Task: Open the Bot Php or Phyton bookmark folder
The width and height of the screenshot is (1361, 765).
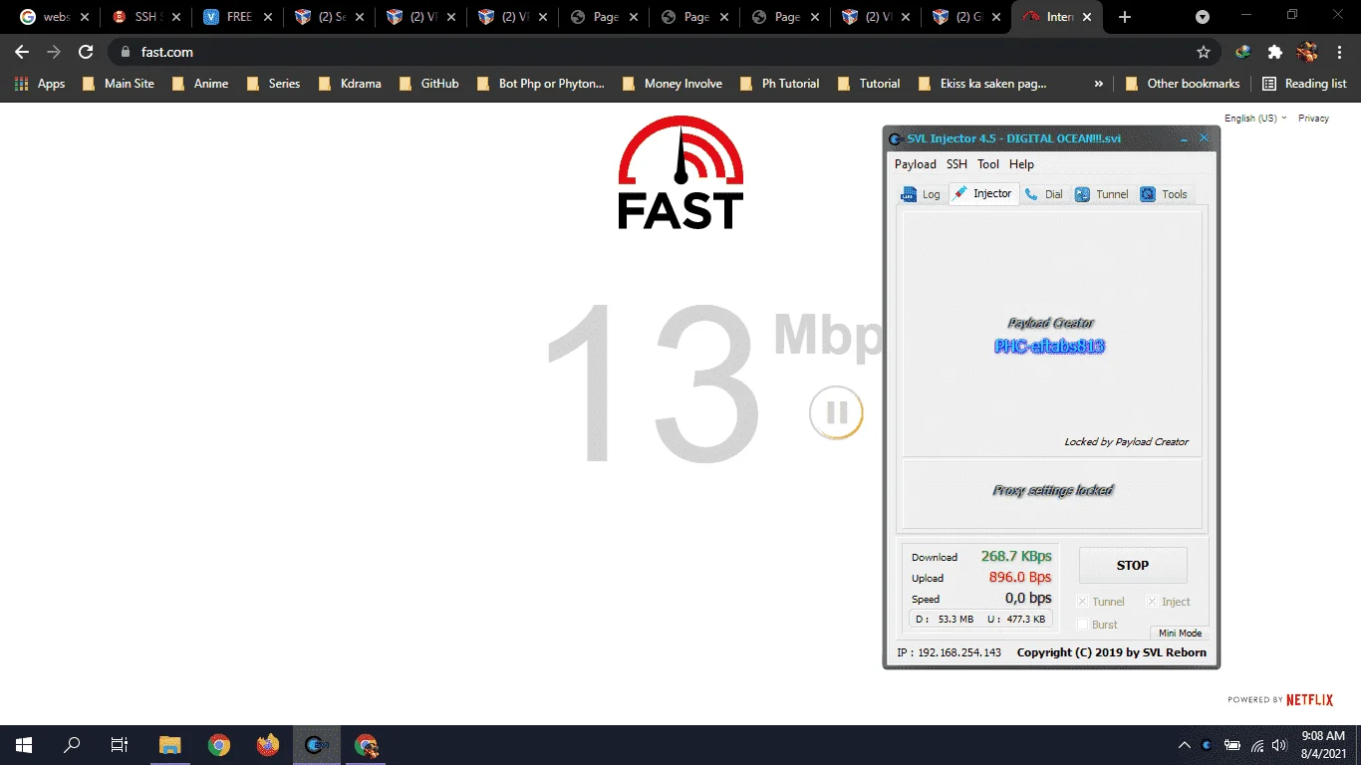Action: point(540,84)
